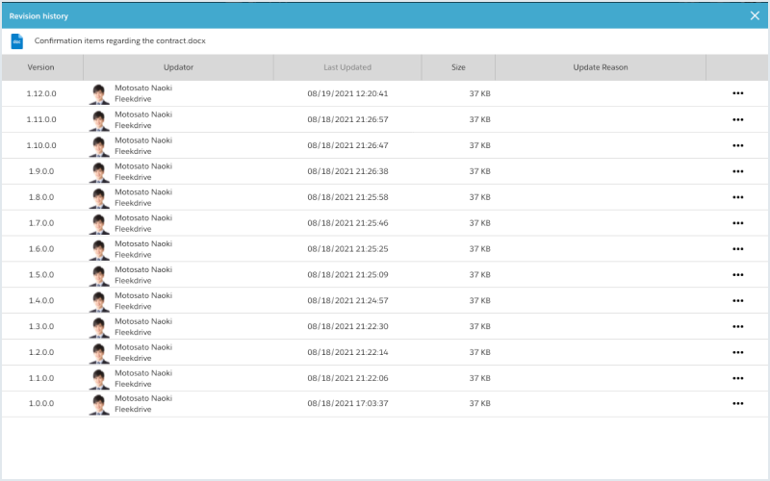The height and width of the screenshot is (481, 770).
Task: Click timestamp 08/18/2021 21:25:25
Action: pos(347,249)
